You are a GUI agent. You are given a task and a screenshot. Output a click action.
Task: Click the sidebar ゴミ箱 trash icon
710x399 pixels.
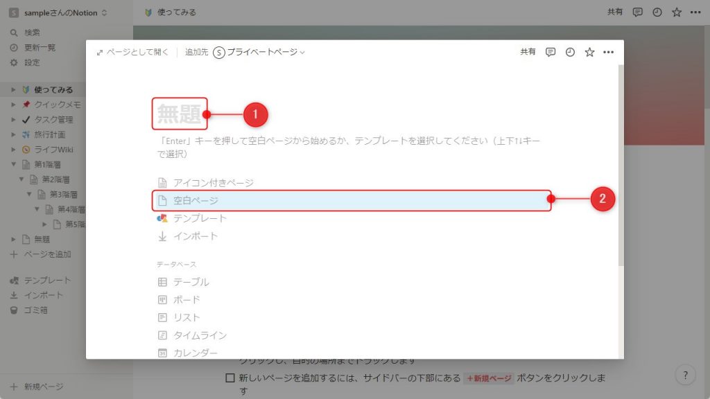click(x=14, y=310)
